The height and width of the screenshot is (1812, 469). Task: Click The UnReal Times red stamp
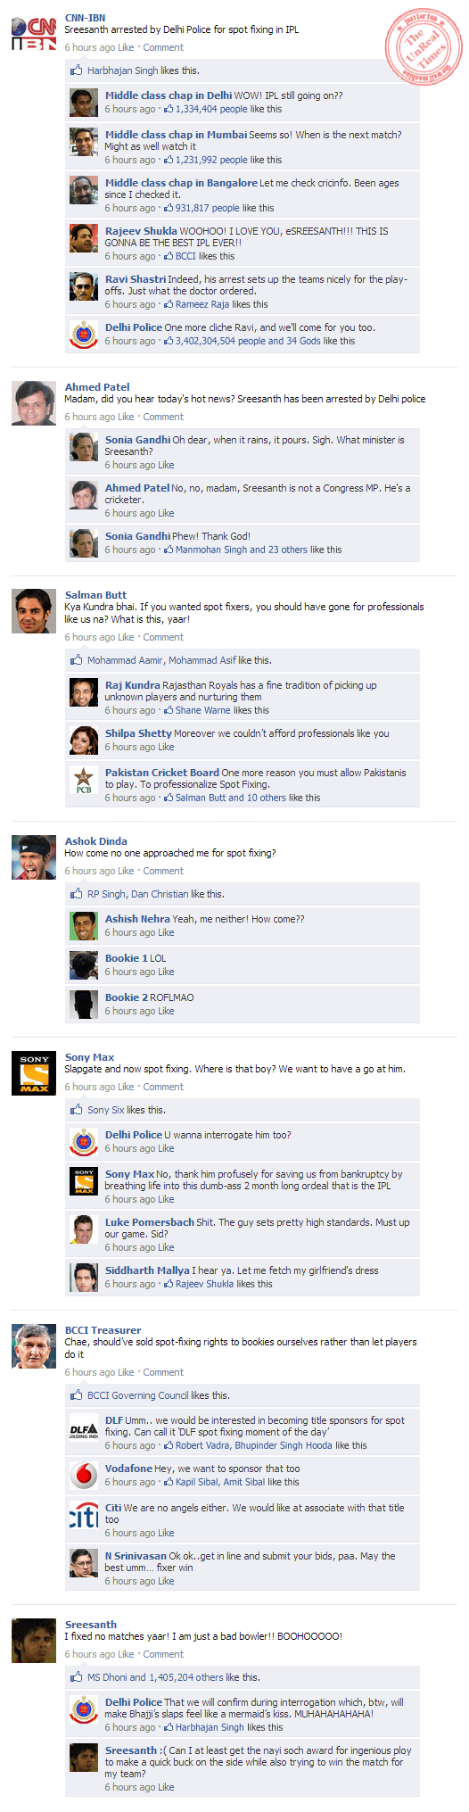pos(423,48)
